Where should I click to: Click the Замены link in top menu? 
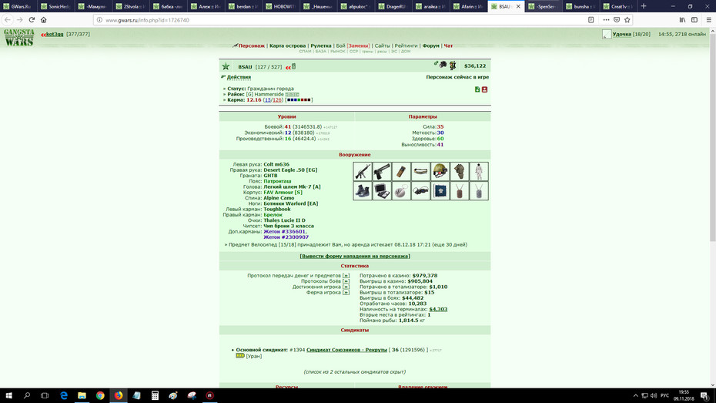(x=358, y=45)
